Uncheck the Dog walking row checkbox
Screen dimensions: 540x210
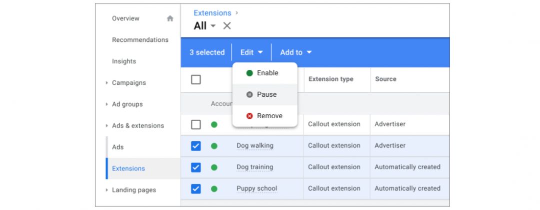(196, 146)
